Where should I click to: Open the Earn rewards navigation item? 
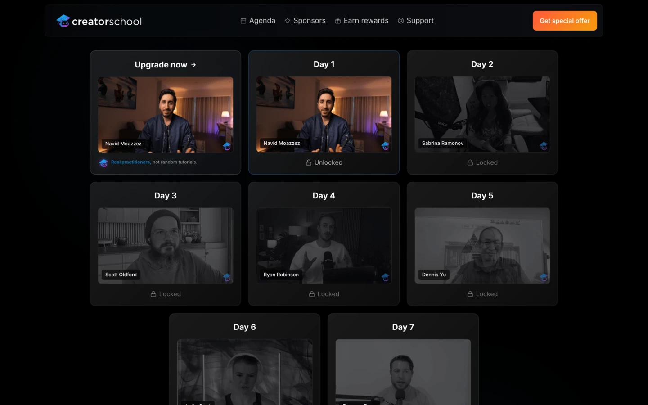[x=362, y=21]
